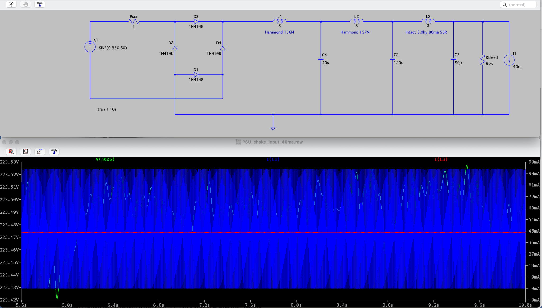
Task: Click the 40µ value of capacitor C4
Action: [x=326, y=63]
